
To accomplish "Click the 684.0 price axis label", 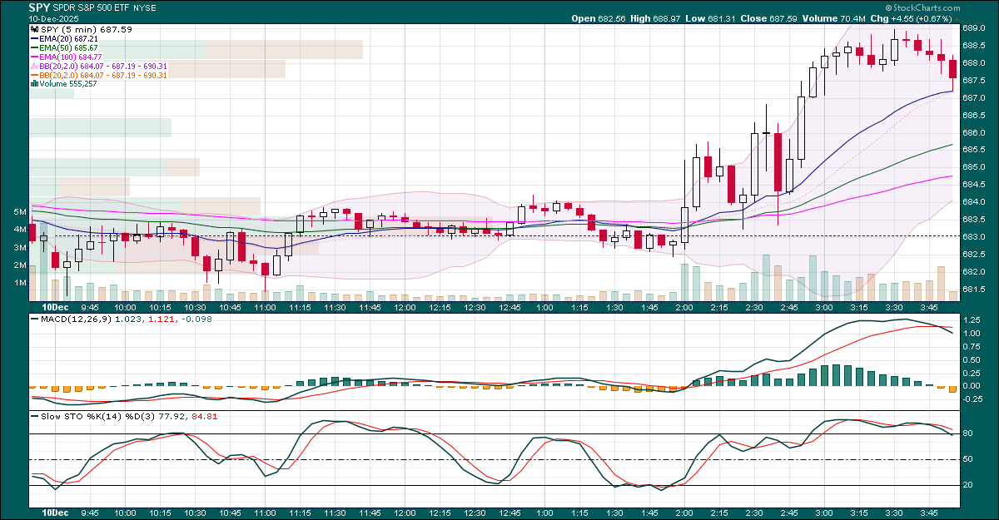I will click(x=974, y=202).
